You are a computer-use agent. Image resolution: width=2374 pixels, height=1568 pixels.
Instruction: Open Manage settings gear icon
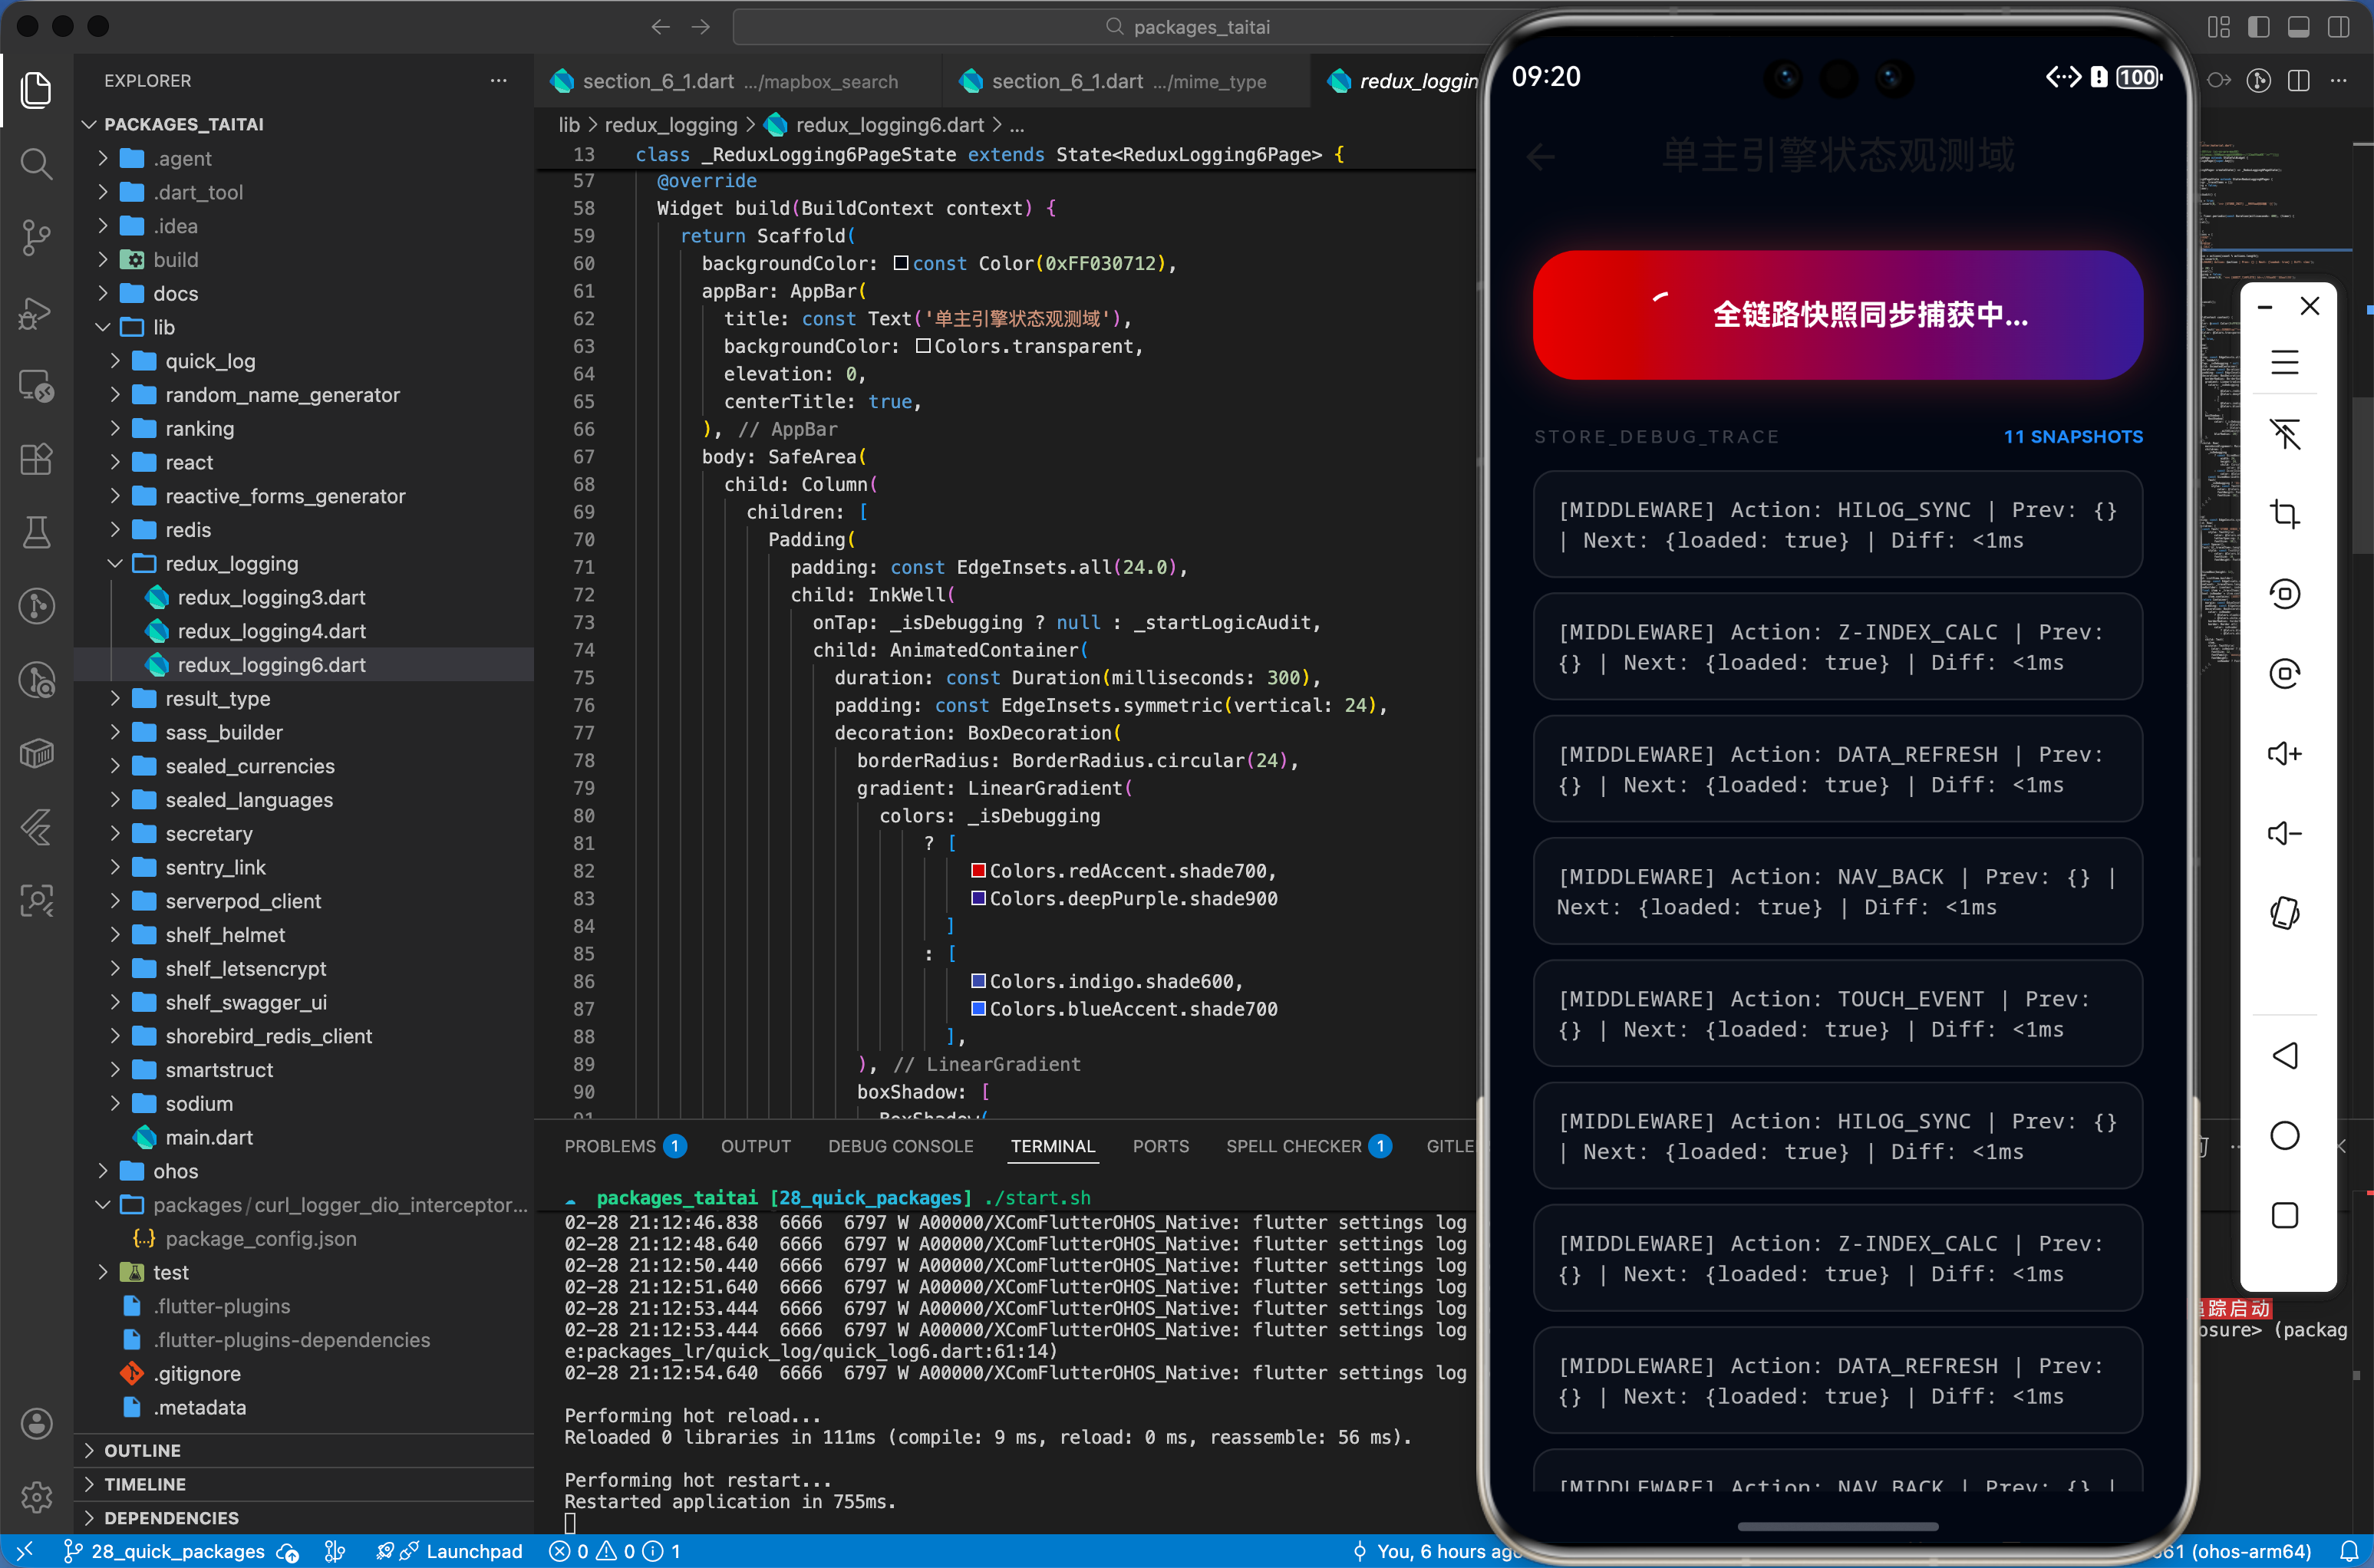[x=36, y=1497]
